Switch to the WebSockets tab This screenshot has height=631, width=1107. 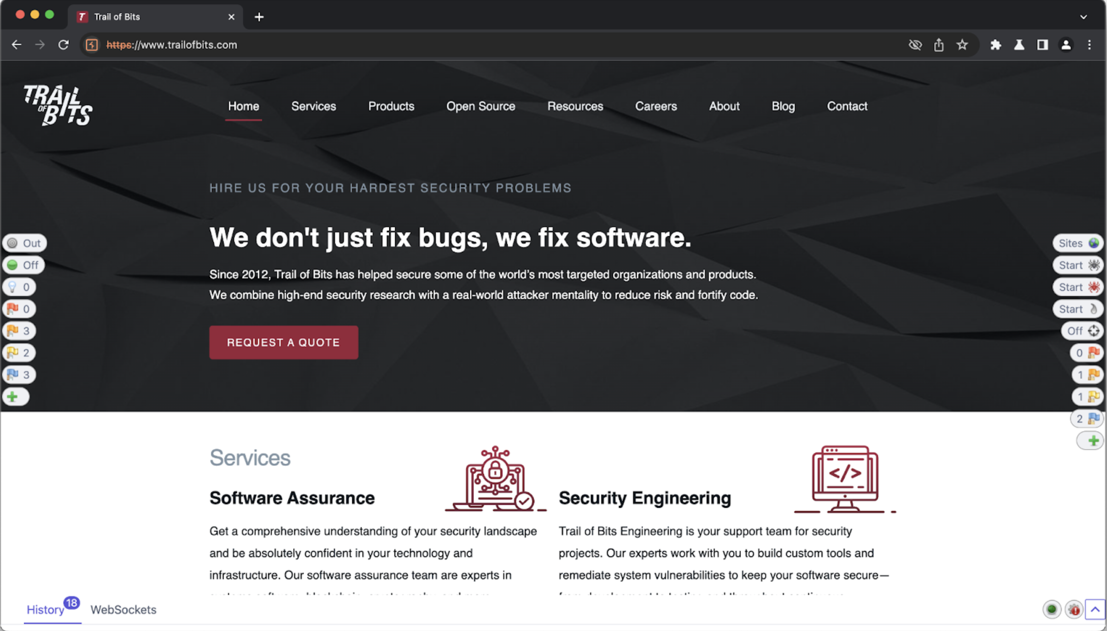point(123,610)
